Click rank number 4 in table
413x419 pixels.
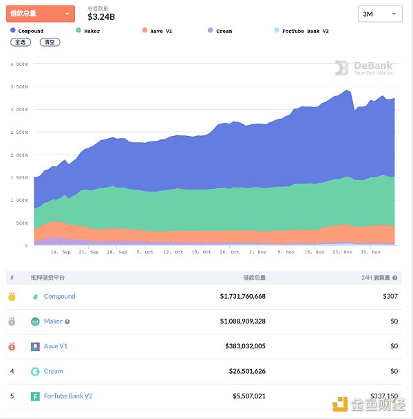click(x=12, y=371)
